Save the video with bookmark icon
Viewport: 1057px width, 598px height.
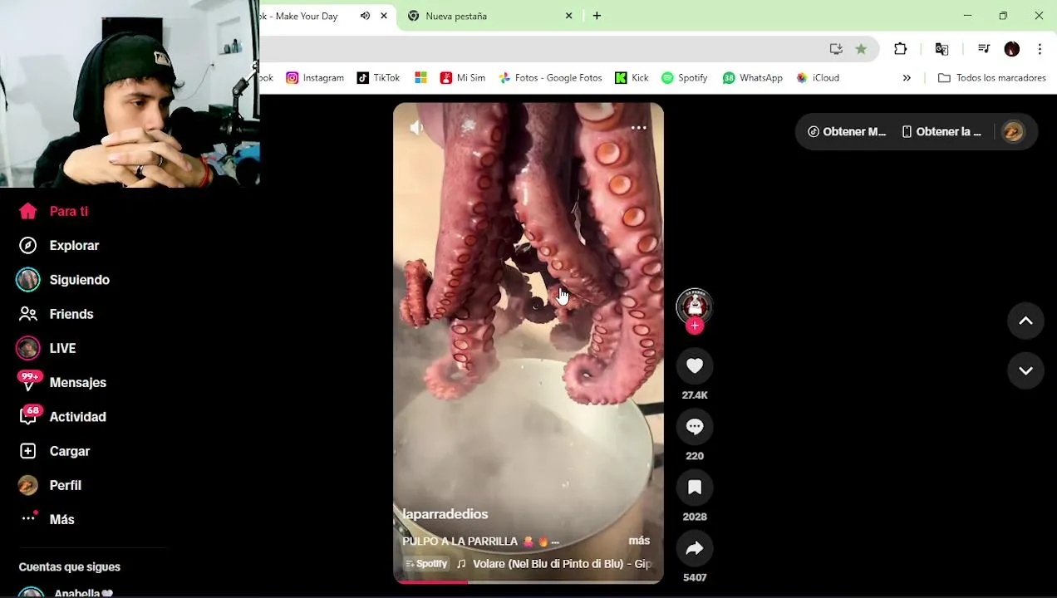click(695, 487)
